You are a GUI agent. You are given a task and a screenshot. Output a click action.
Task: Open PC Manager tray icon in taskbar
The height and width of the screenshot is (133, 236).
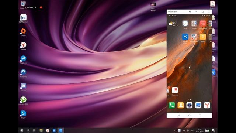point(207,130)
